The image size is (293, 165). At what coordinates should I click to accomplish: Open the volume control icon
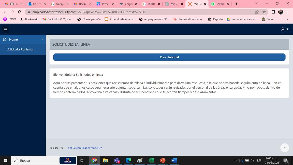253,160
